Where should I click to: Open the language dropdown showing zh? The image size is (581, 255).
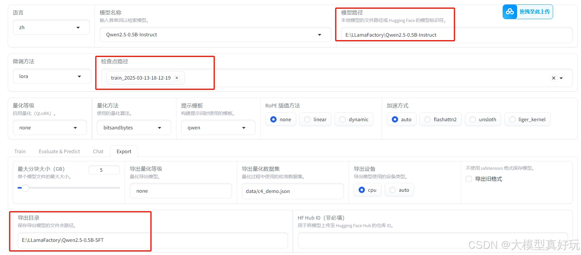click(51, 27)
